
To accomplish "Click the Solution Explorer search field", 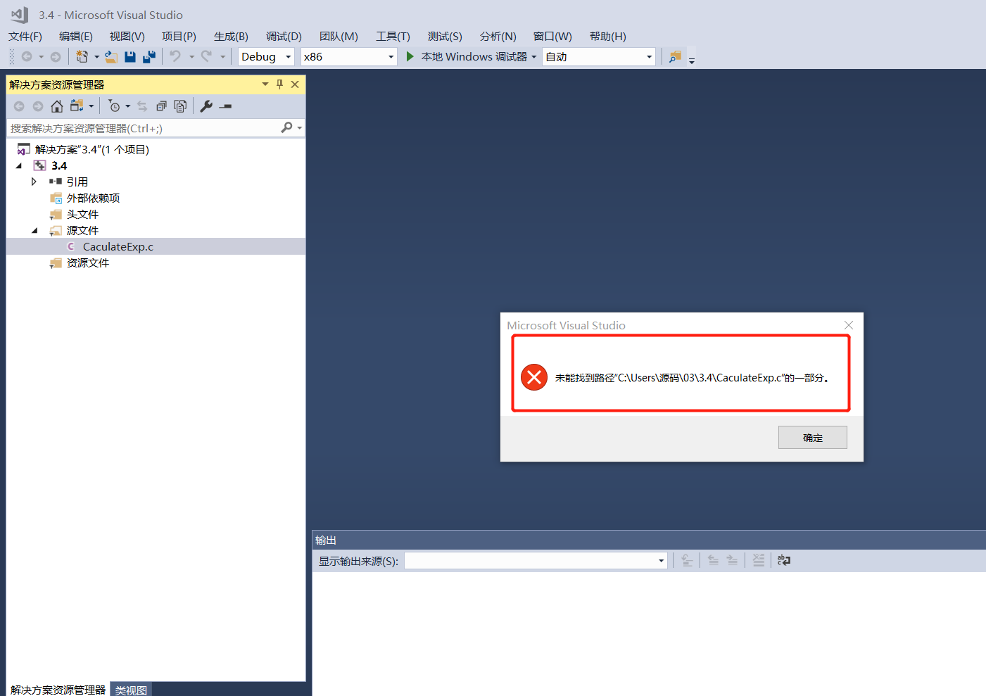I will tap(144, 128).
